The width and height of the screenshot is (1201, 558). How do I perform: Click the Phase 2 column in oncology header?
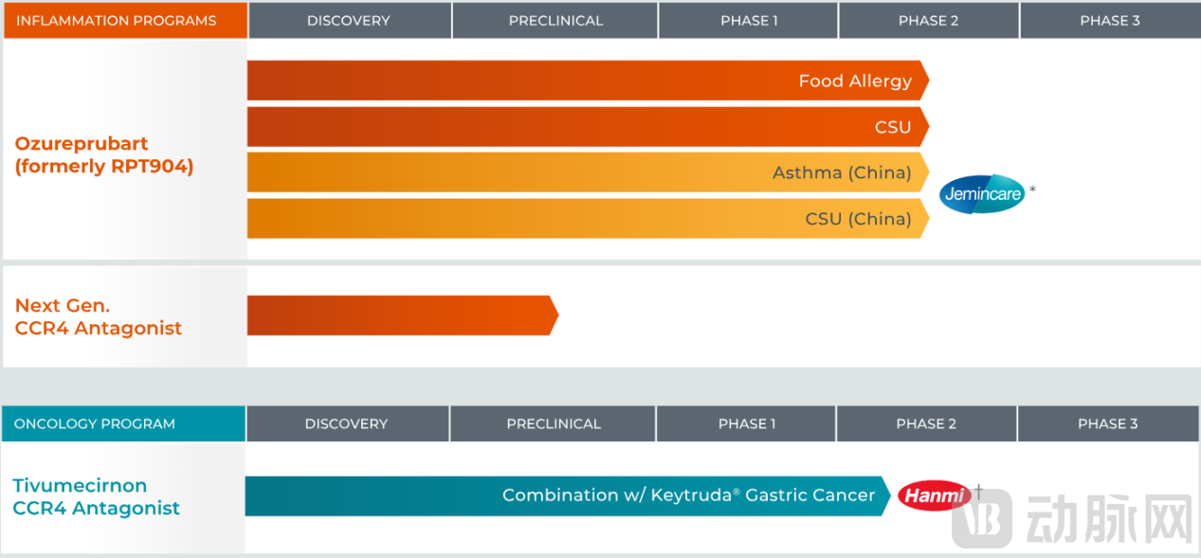(926, 423)
